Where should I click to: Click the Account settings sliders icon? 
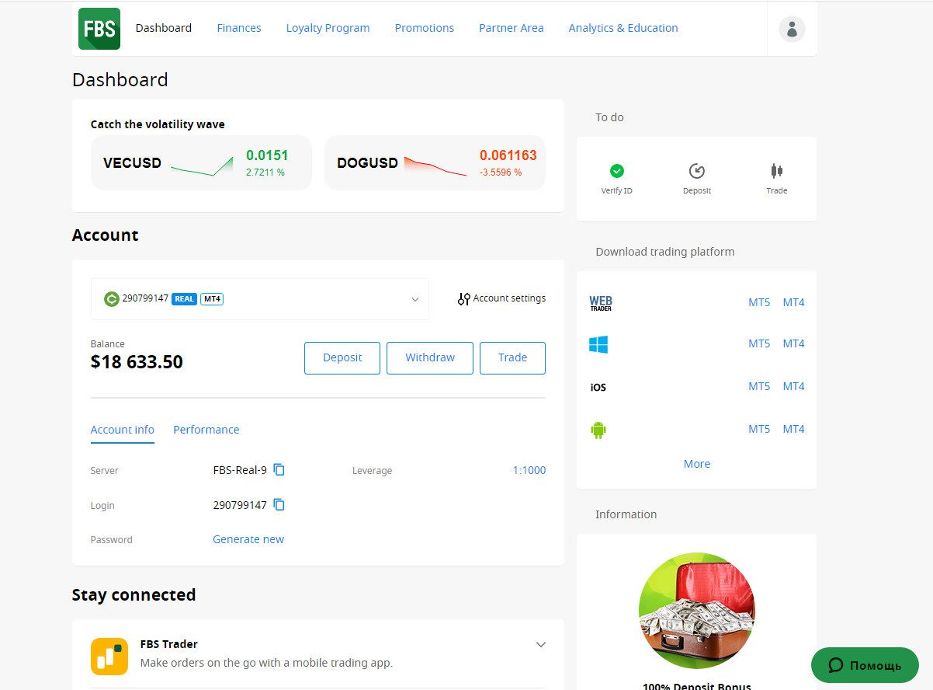[463, 298]
